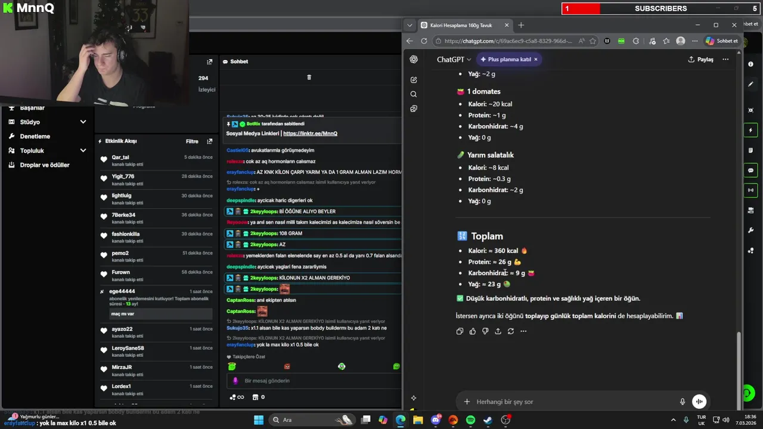This screenshot has height=429, width=763.
Task: Pop out the Etkinlik Akışı panel
Action: point(209,141)
